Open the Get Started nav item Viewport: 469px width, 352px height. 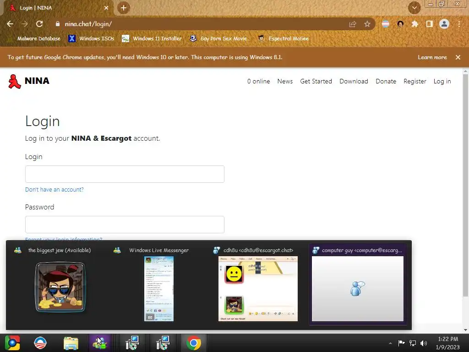pyautogui.click(x=316, y=81)
